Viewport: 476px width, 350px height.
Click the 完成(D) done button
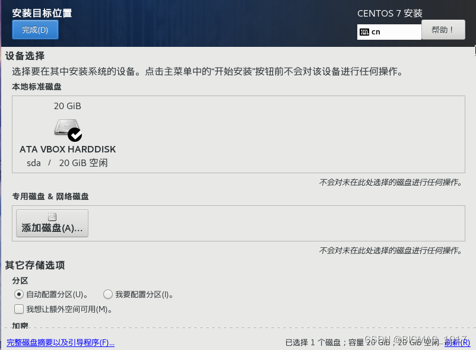click(35, 30)
